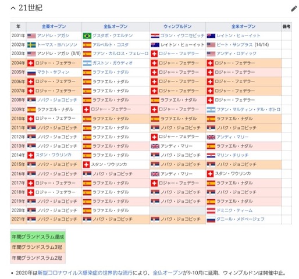299x279 pixels.
Task: Click the Brazil flag beside グスタボ・クエルテン
Action: click(x=87, y=35)
